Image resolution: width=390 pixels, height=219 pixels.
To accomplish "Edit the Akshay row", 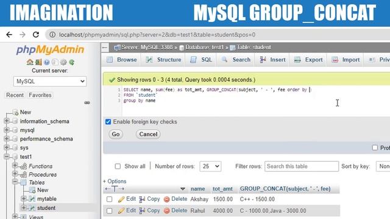I will 127,199.
